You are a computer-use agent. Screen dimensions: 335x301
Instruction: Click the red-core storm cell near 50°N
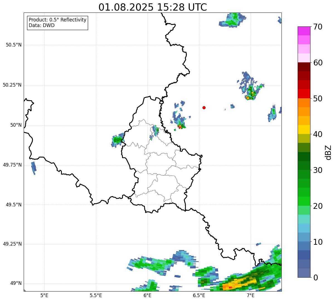click(x=180, y=127)
